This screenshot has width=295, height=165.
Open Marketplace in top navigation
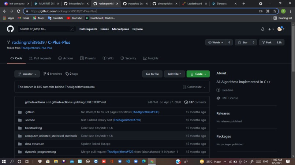pyautogui.click(x=120, y=29)
